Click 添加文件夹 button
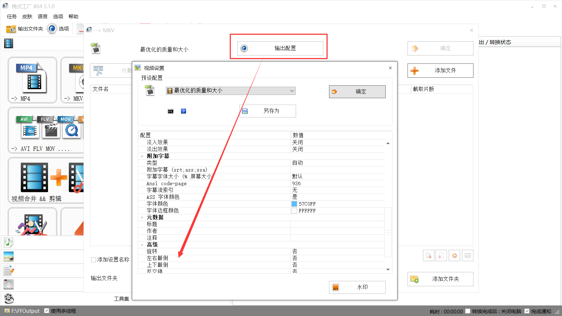562x316 pixels. point(440,279)
